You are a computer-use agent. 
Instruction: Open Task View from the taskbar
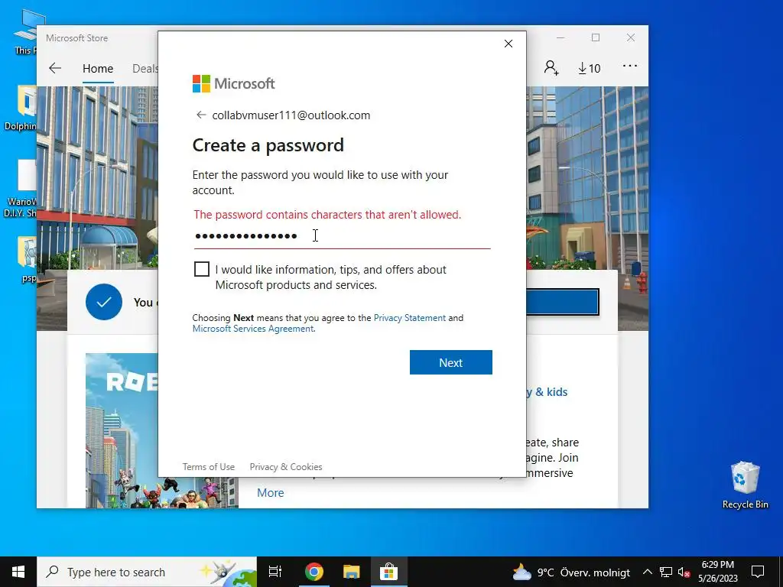click(275, 572)
